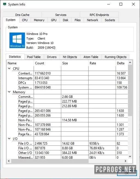Click the size value 14.62 GB
Screen dimensions: 140x179
point(68,143)
